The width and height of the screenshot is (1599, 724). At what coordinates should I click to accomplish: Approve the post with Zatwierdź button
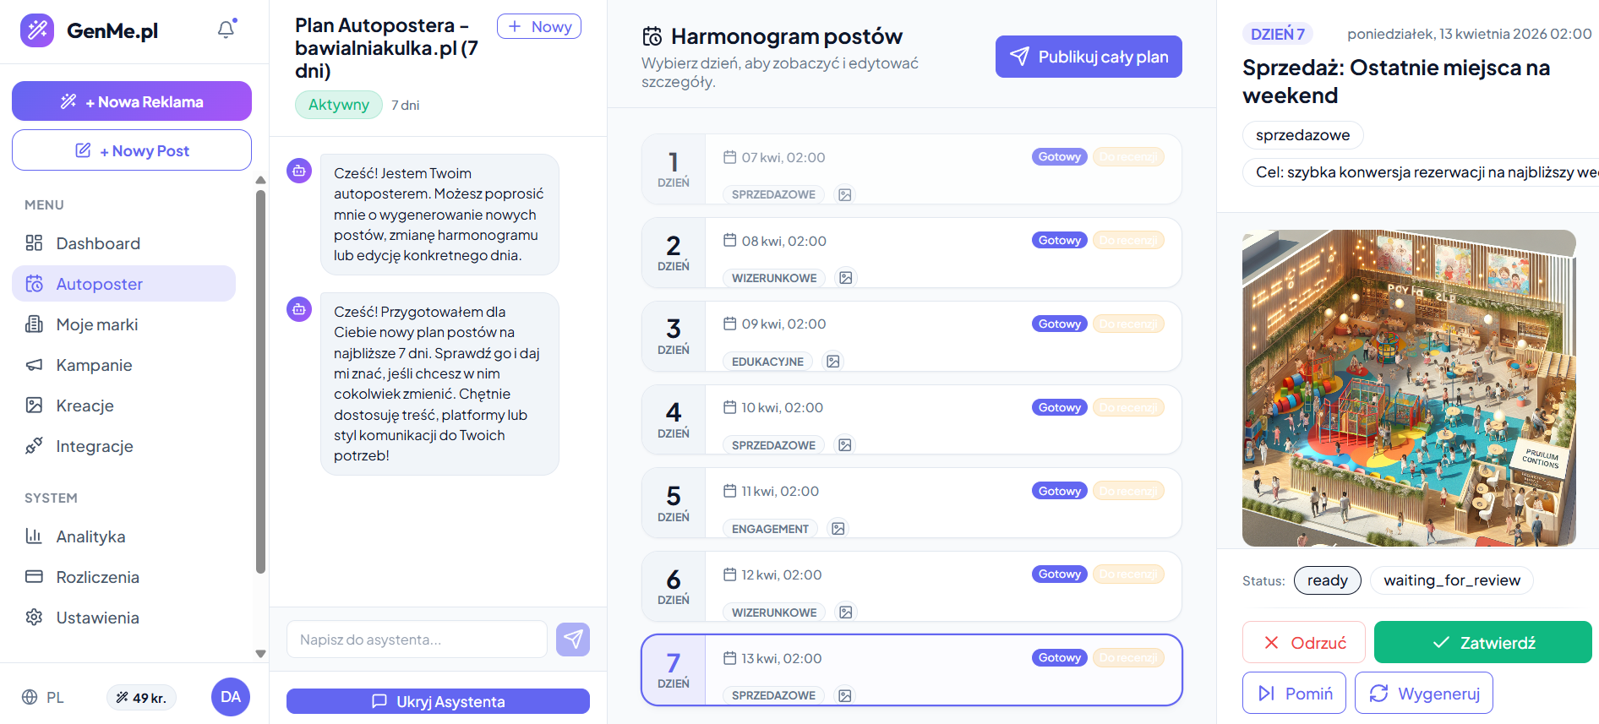tap(1482, 643)
